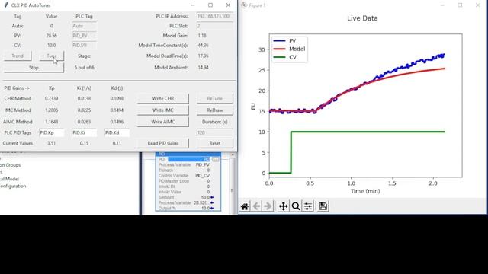Click the 'Live Data' plot title

[x=362, y=18]
